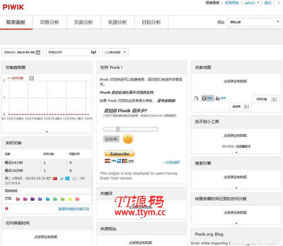Image resolution: width=283 pixels, height=246 pixels.
Task: Click the gray device icon before IP
Action: coord(75,178)
